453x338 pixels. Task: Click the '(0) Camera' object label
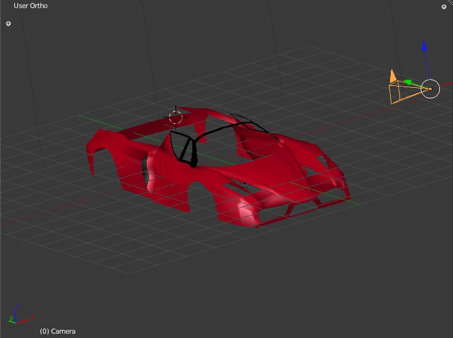pyautogui.click(x=58, y=331)
